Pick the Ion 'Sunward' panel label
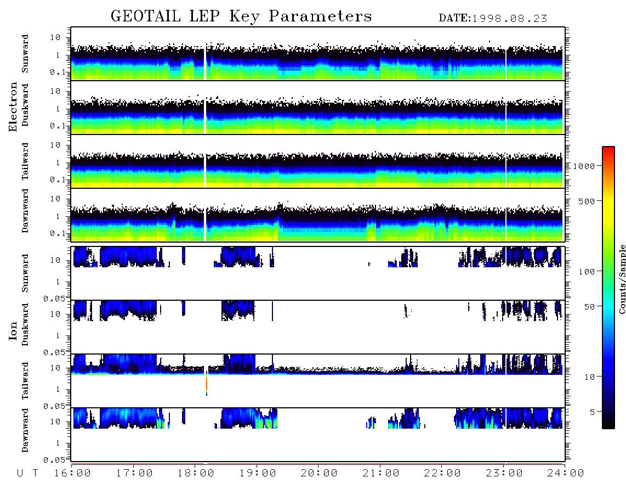 point(25,273)
